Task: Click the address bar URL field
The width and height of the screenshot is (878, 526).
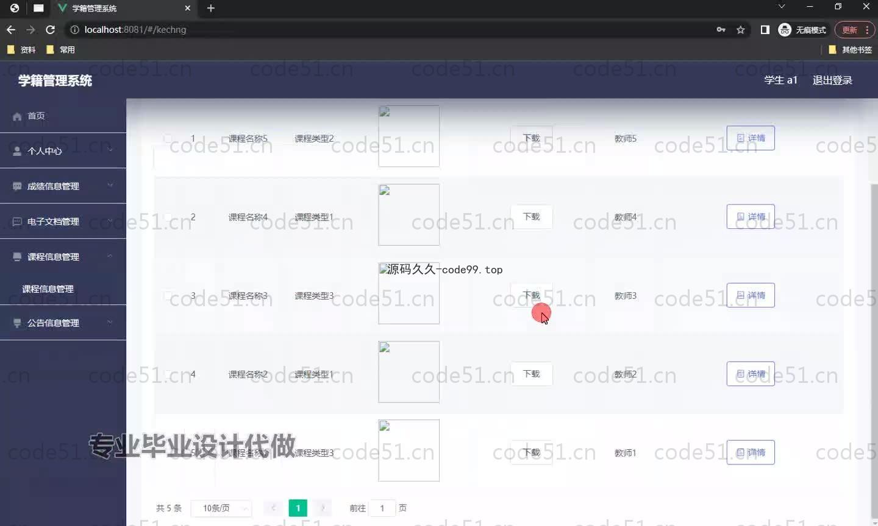Action: tap(390, 29)
